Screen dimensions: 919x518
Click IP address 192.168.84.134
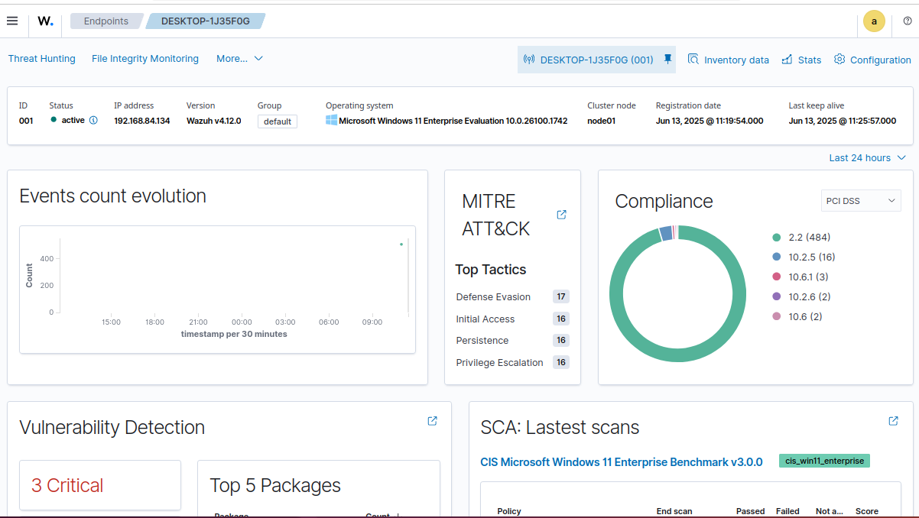[x=142, y=121]
